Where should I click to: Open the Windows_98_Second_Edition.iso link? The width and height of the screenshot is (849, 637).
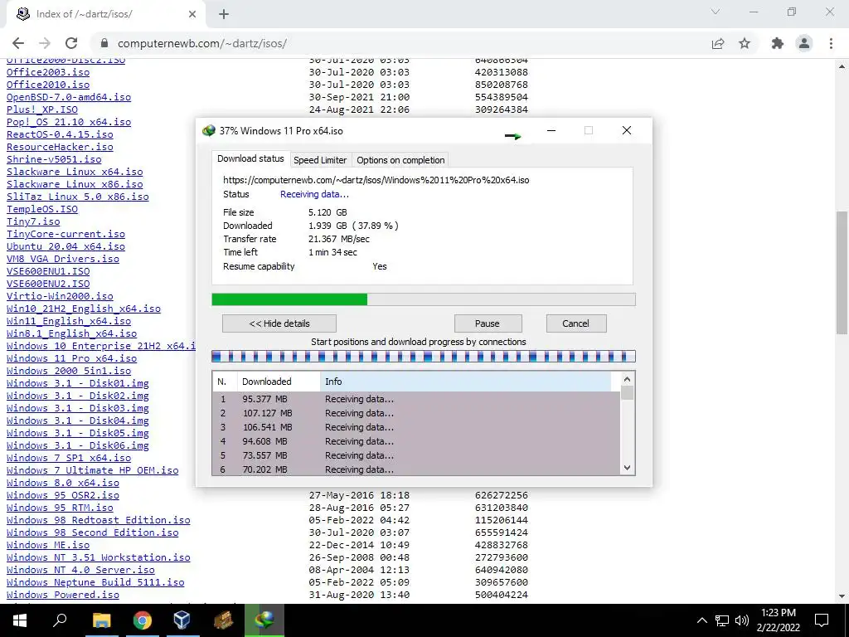[x=93, y=533]
